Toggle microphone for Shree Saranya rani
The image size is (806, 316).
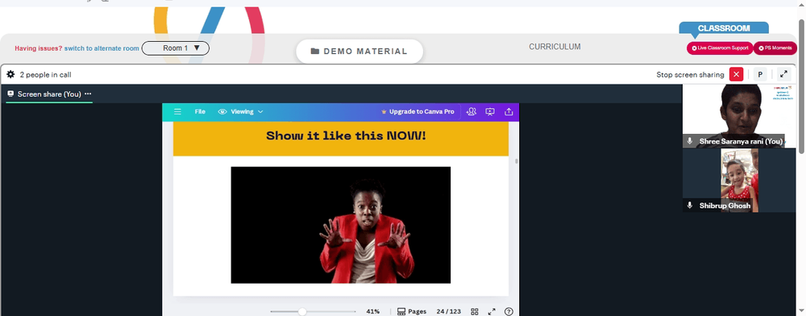point(690,141)
